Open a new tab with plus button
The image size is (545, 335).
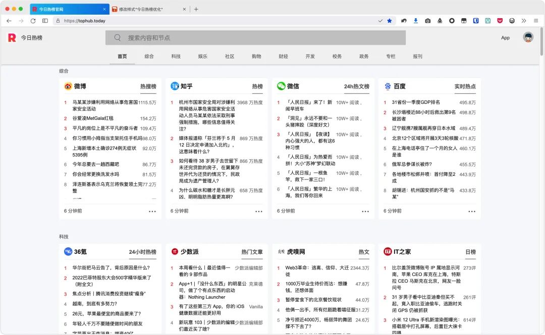click(196, 10)
